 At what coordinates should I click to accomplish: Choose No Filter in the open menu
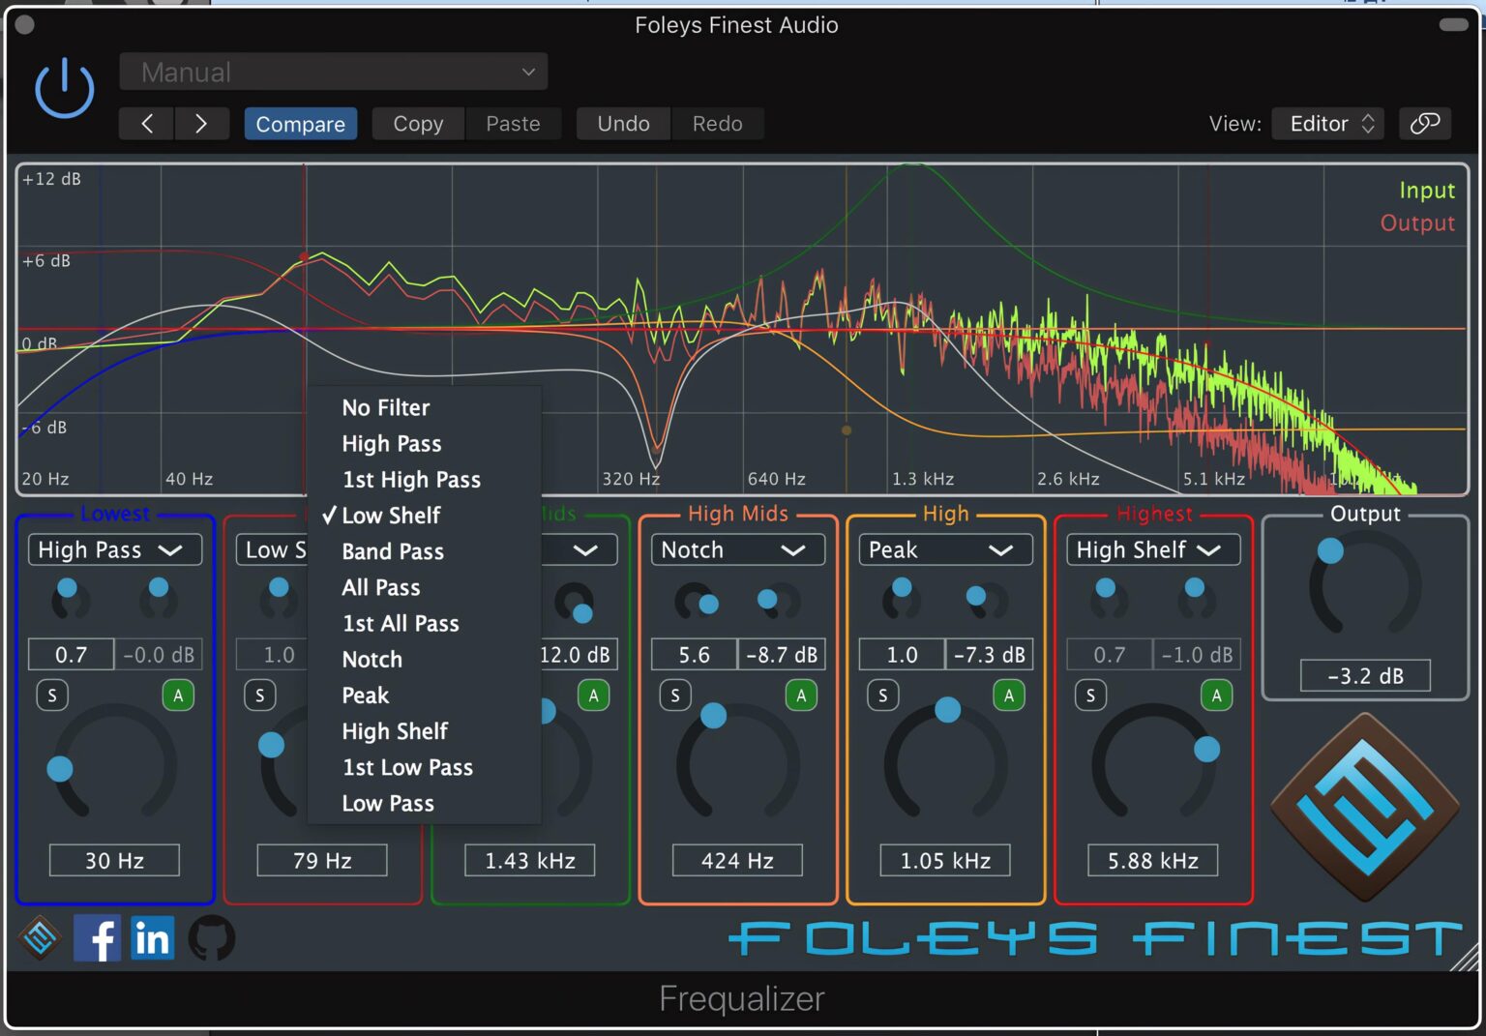tap(385, 407)
